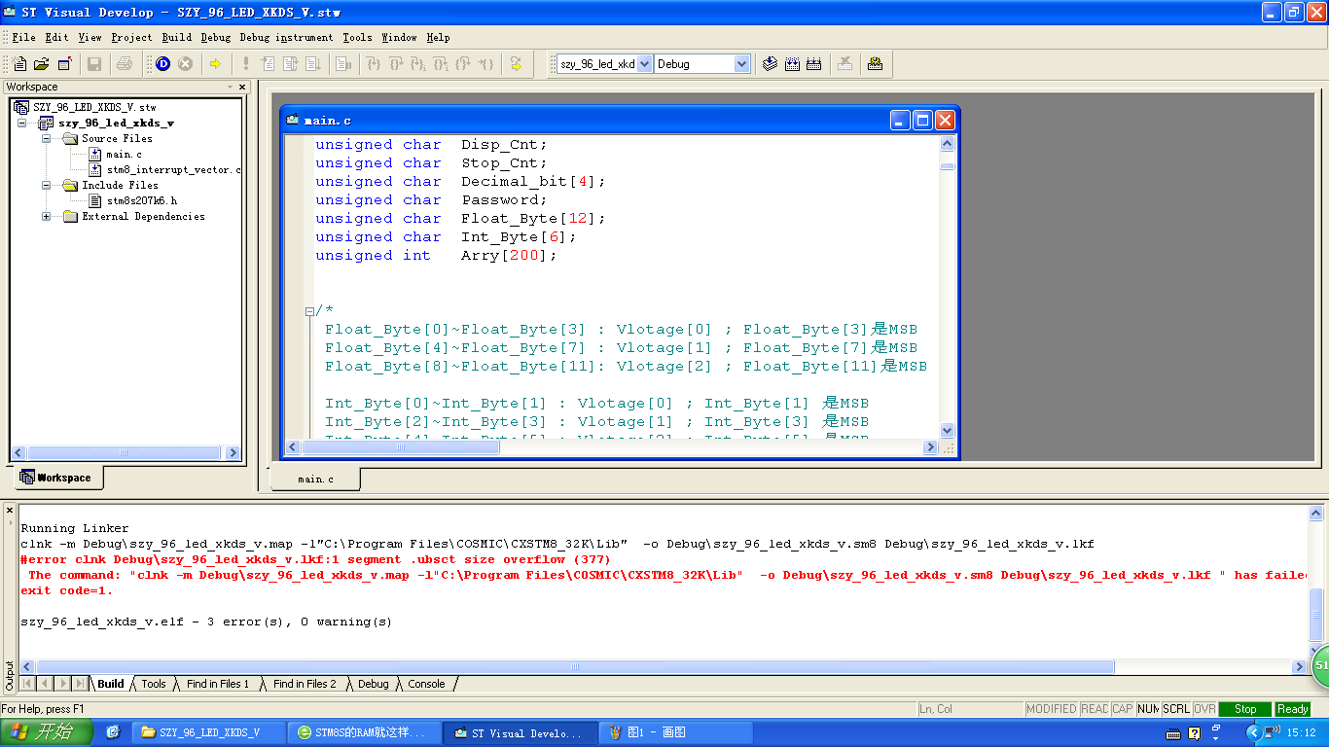Collapse the comment block fold marker
Screen dimensions: 1329x747
click(x=309, y=311)
